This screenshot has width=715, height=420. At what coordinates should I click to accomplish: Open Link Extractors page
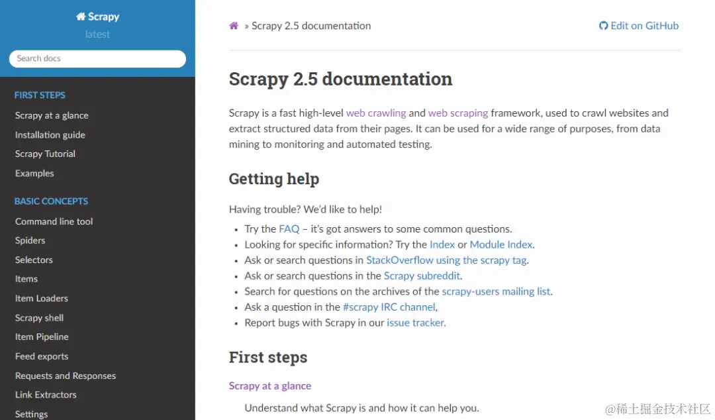click(46, 395)
